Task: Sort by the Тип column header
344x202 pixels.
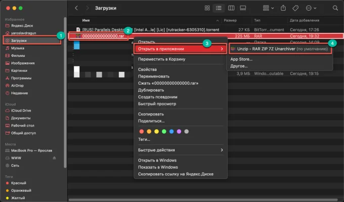Action: (257, 20)
